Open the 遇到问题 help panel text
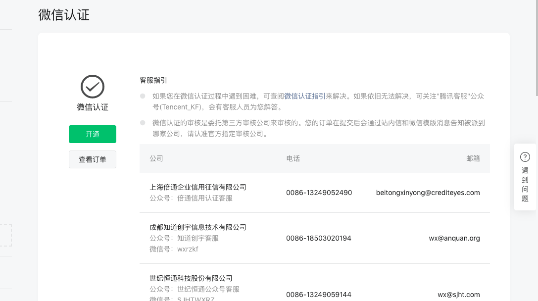Image resolution: width=538 pixels, height=301 pixels. [525, 184]
